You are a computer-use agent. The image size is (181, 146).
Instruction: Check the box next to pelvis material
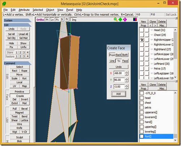(x=142, y=107)
